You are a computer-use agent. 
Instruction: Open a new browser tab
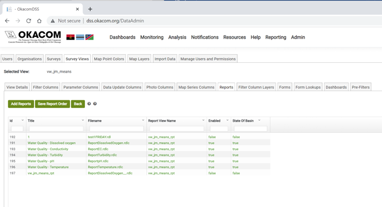coord(90,9)
